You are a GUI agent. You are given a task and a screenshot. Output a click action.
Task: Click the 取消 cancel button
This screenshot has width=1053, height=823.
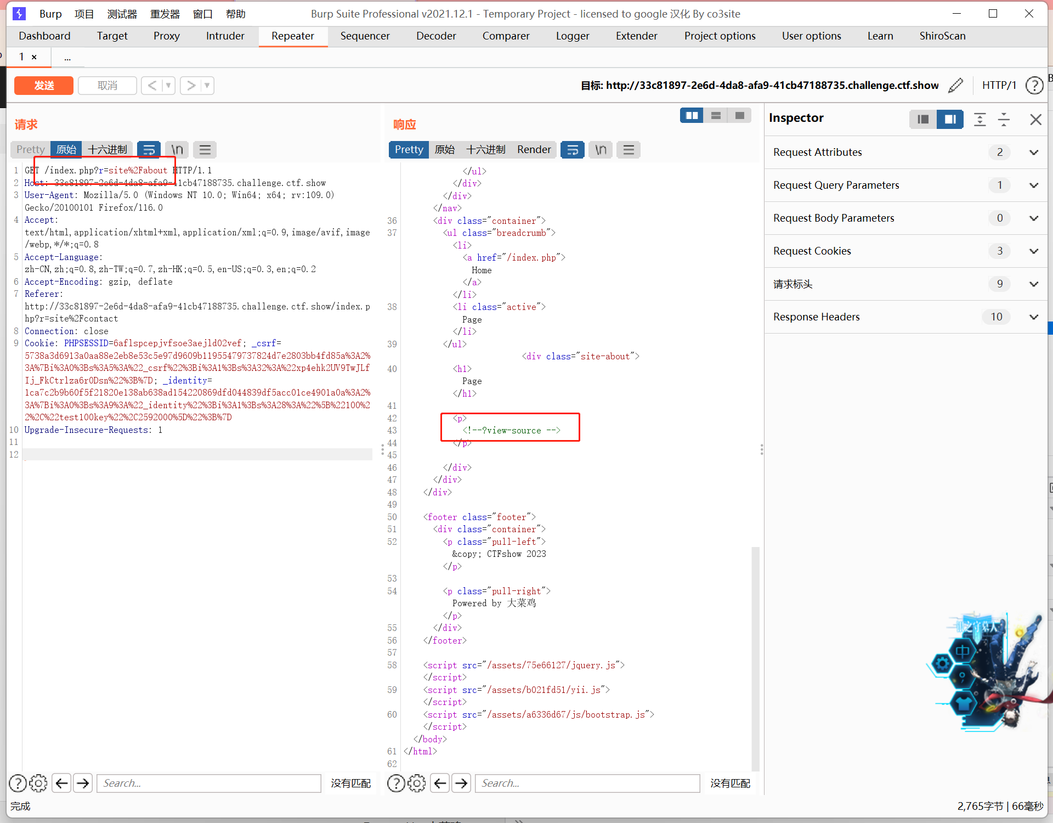107,86
